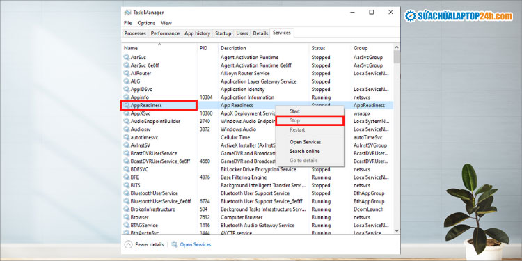
Task: Click the Appinfo service gear icon
Action: pos(127,97)
